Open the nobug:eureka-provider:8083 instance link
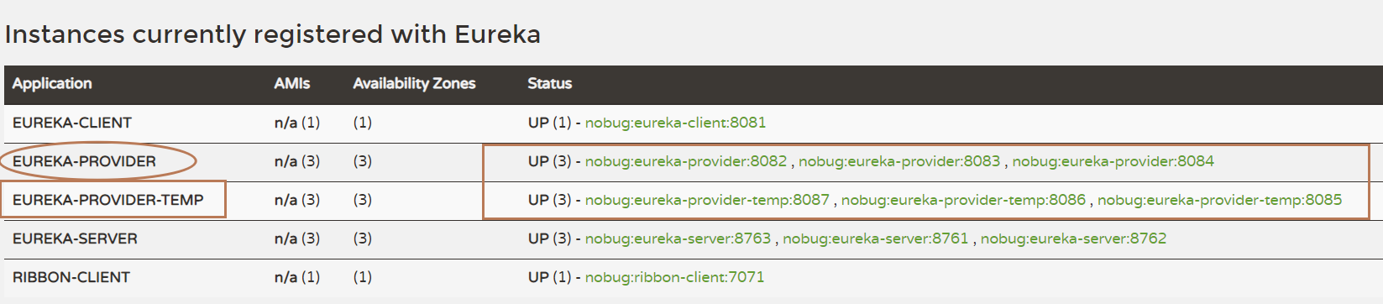 [899, 161]
